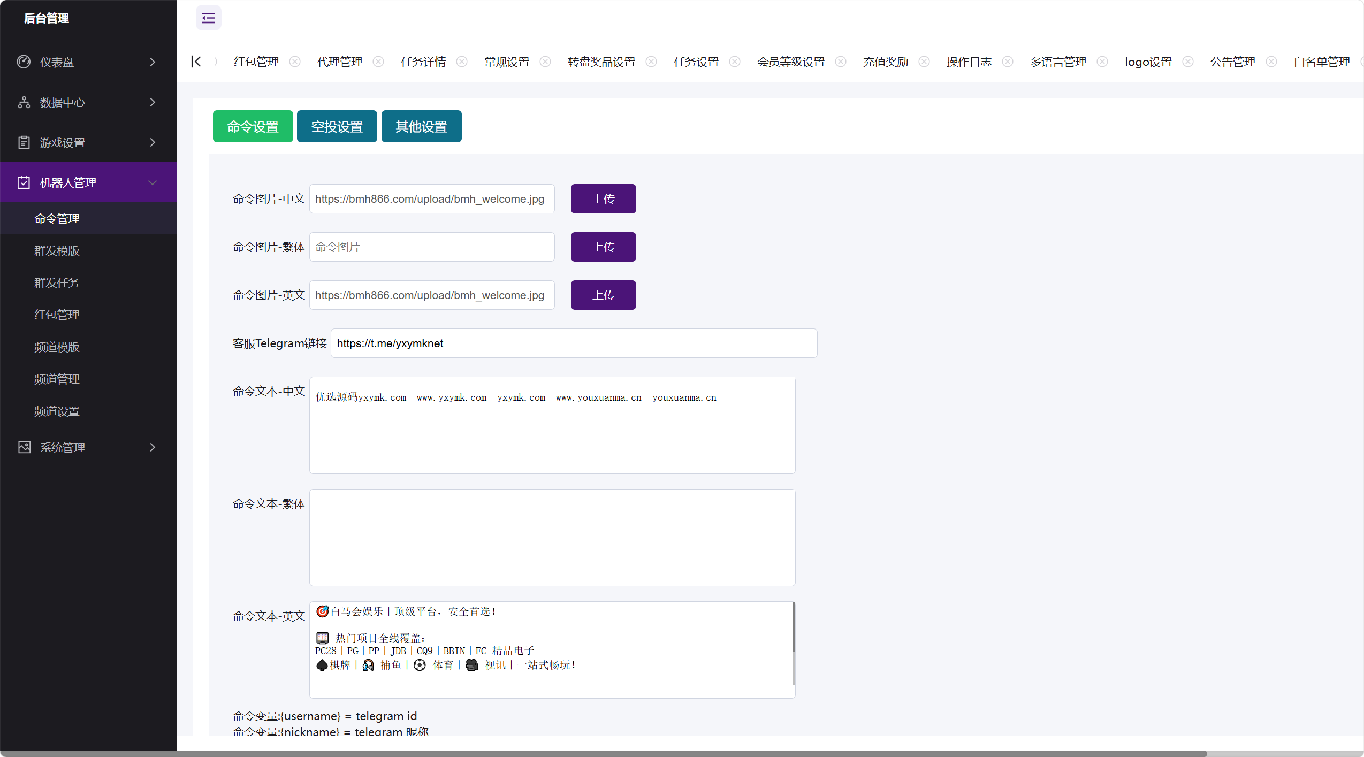
Task: Switch to the 空投设置 tab button
Action: coord(337,126)
